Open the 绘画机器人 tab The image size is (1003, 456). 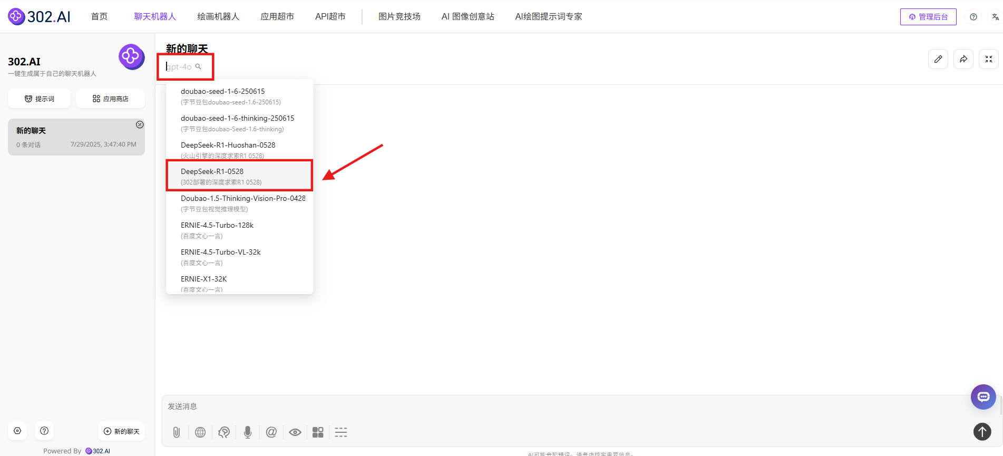coord(218,16)
